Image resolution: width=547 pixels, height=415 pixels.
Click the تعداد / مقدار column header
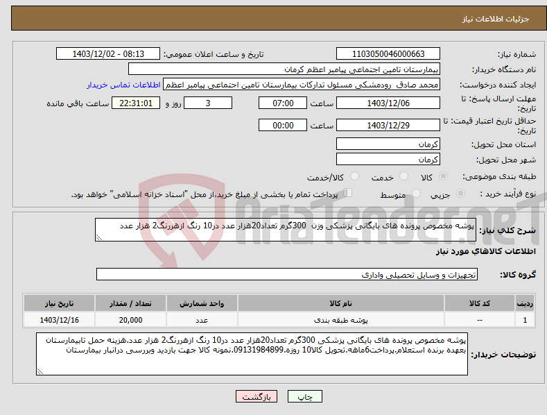coord(130,303)
